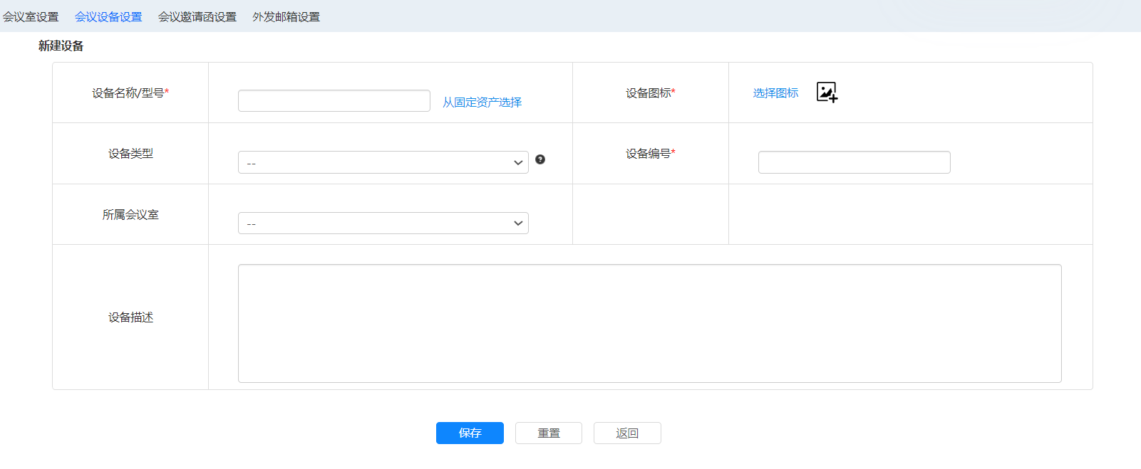
Task: Click the 设备类型 label
Action: [130, 153]
